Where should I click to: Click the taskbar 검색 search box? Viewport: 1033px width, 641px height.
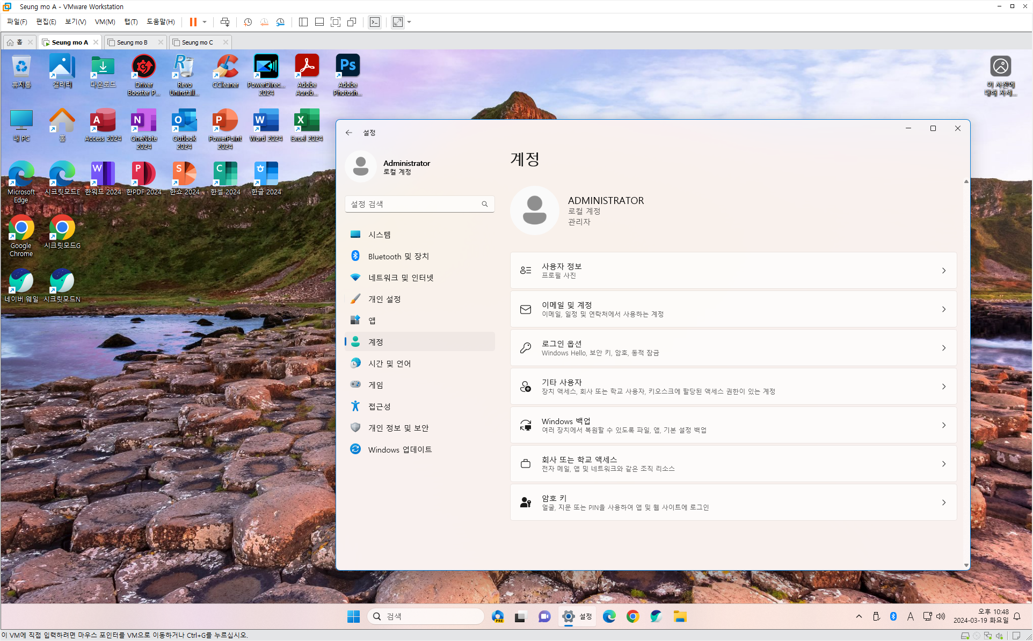tap(426, 616)
